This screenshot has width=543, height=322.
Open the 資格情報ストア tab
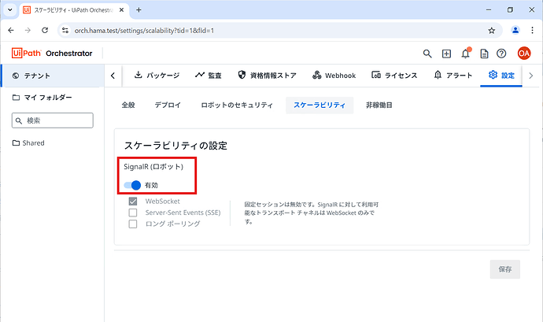pos(267,76)
